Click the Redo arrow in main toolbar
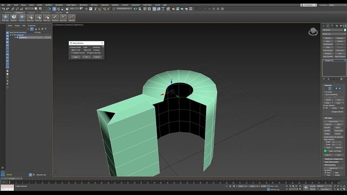Screen dimensions: 347x195 coord(8,9)
